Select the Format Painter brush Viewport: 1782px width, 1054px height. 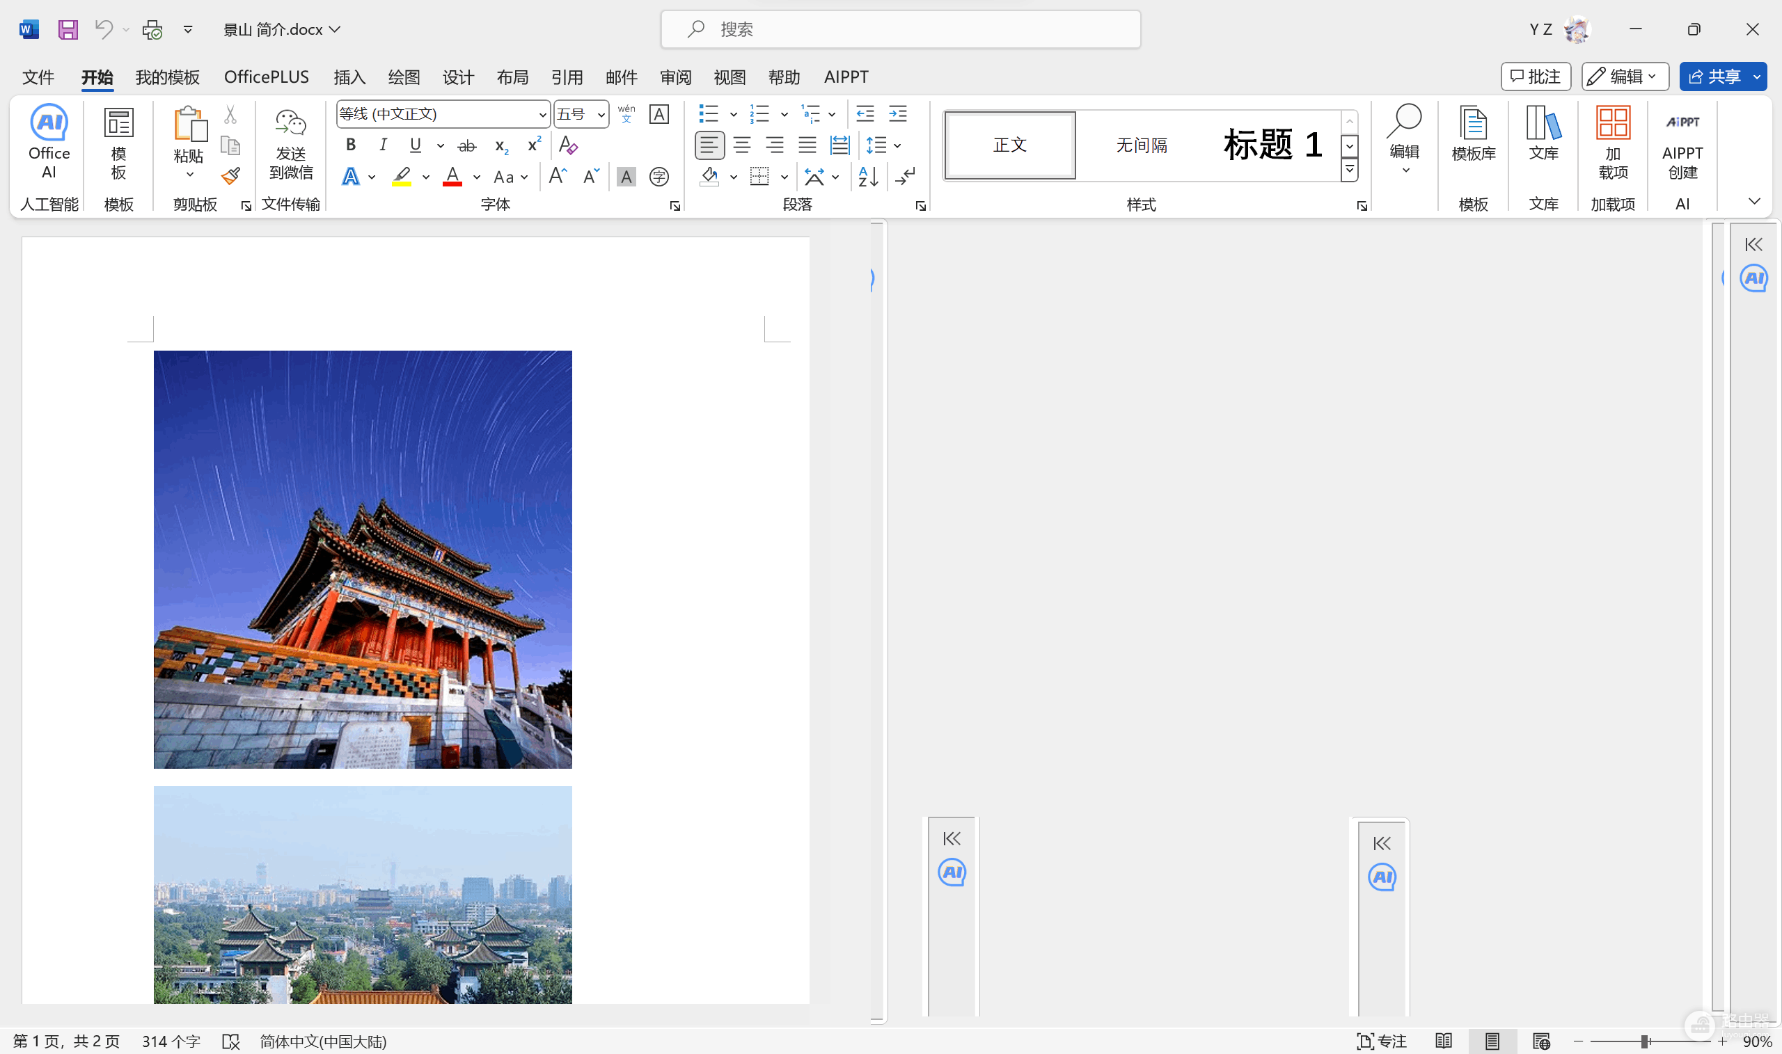230,176
